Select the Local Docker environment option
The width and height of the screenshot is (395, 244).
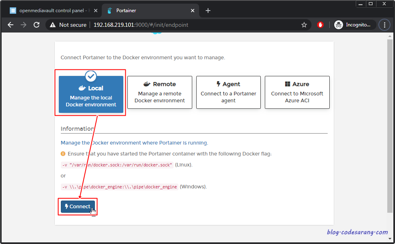click(91, 94)
